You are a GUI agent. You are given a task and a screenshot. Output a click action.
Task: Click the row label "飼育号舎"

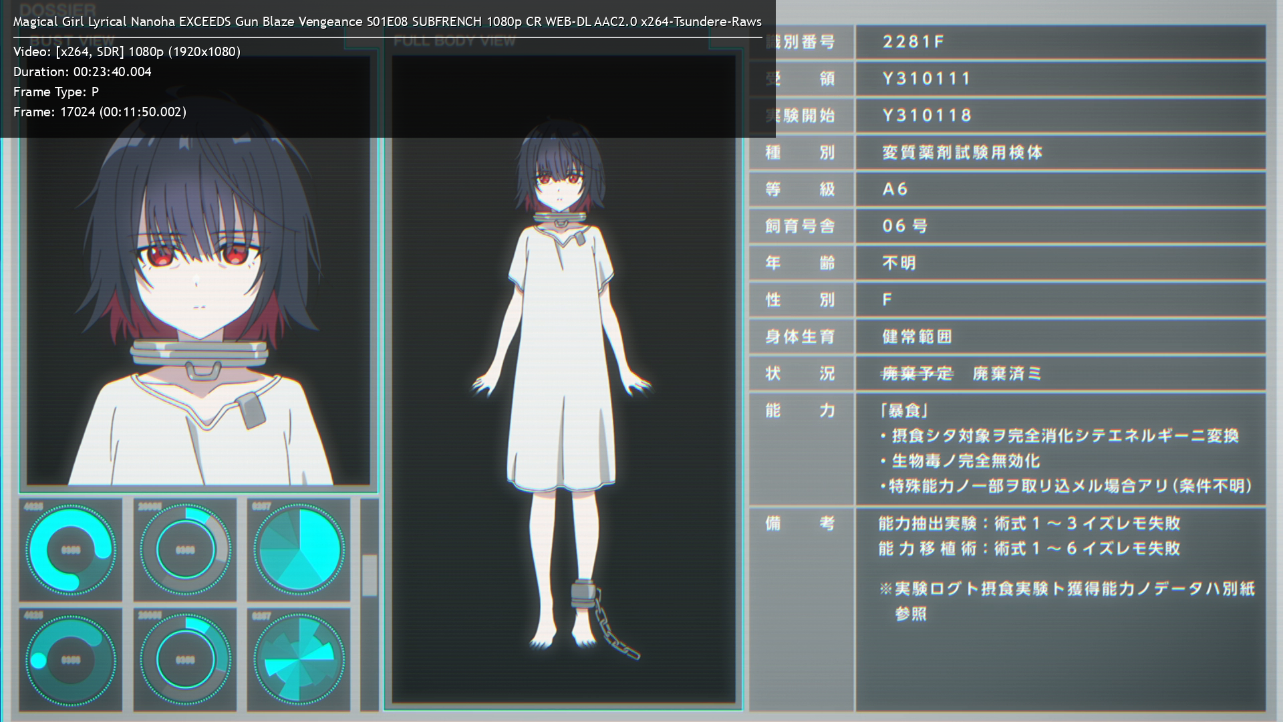click(x=801, y=226)
